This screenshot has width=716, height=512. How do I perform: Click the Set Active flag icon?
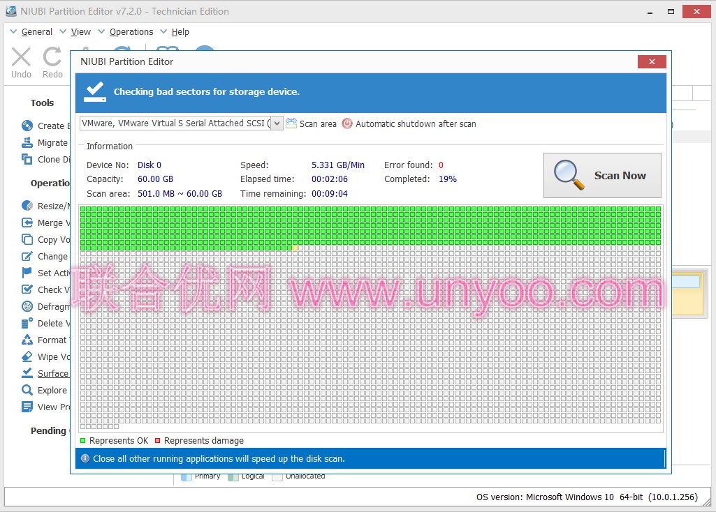(x=27, y=273)
